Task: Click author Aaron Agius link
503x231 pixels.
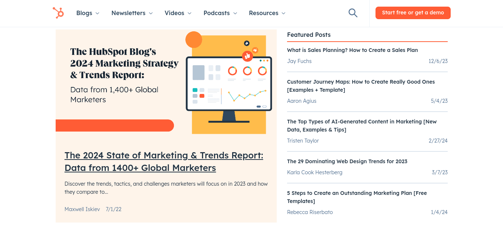Action: coord(301,101)
